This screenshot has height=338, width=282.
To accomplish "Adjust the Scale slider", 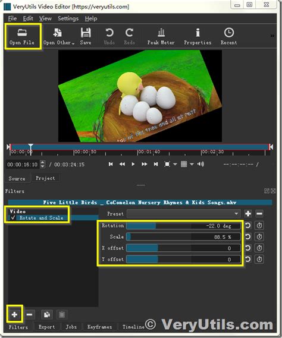I will pyautogui.click(x=183, y=237).
